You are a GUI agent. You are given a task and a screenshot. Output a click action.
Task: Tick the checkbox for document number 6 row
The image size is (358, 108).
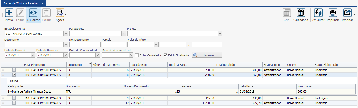coord(14,70)
